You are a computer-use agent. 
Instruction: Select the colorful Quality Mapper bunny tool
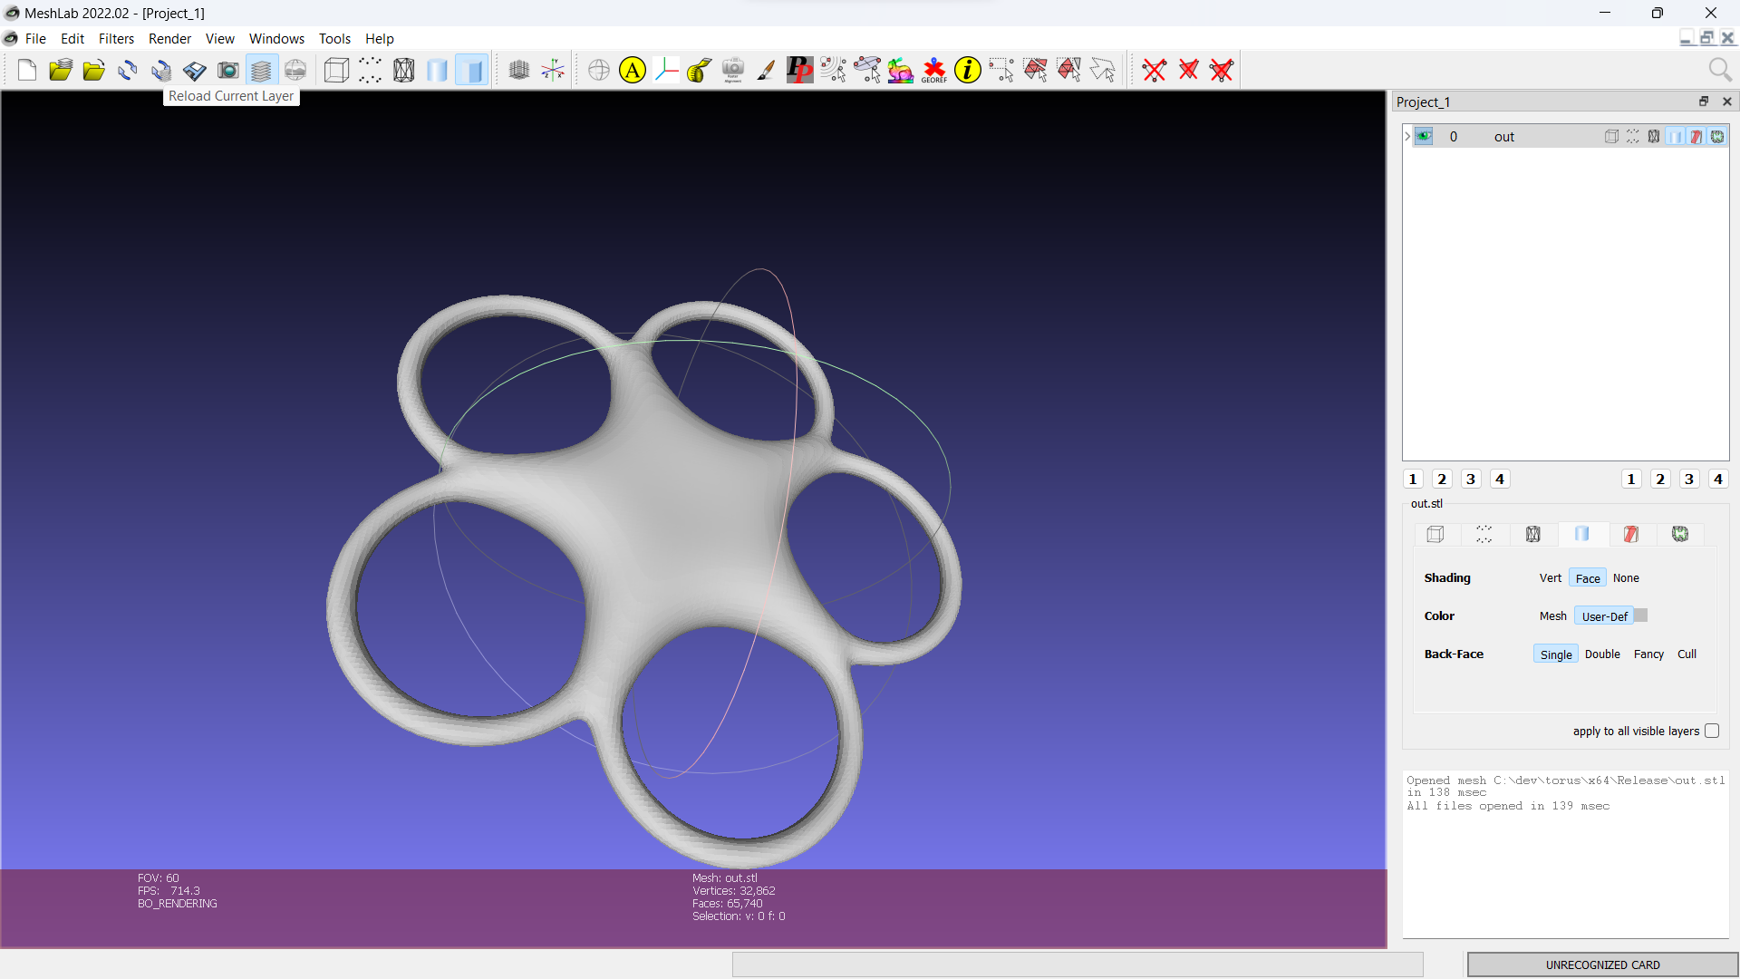pos(901,70)
